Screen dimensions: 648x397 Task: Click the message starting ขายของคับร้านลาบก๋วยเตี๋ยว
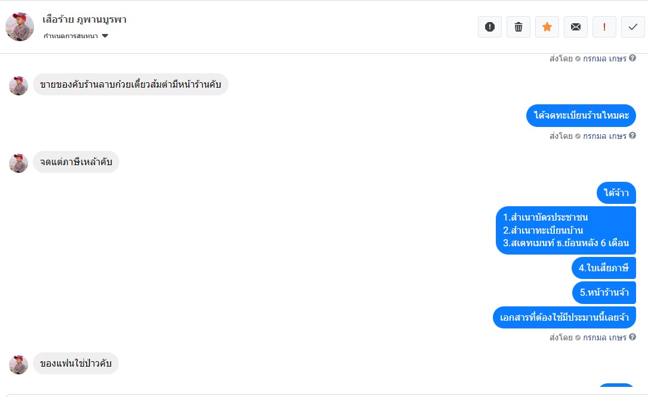point(131,85)
